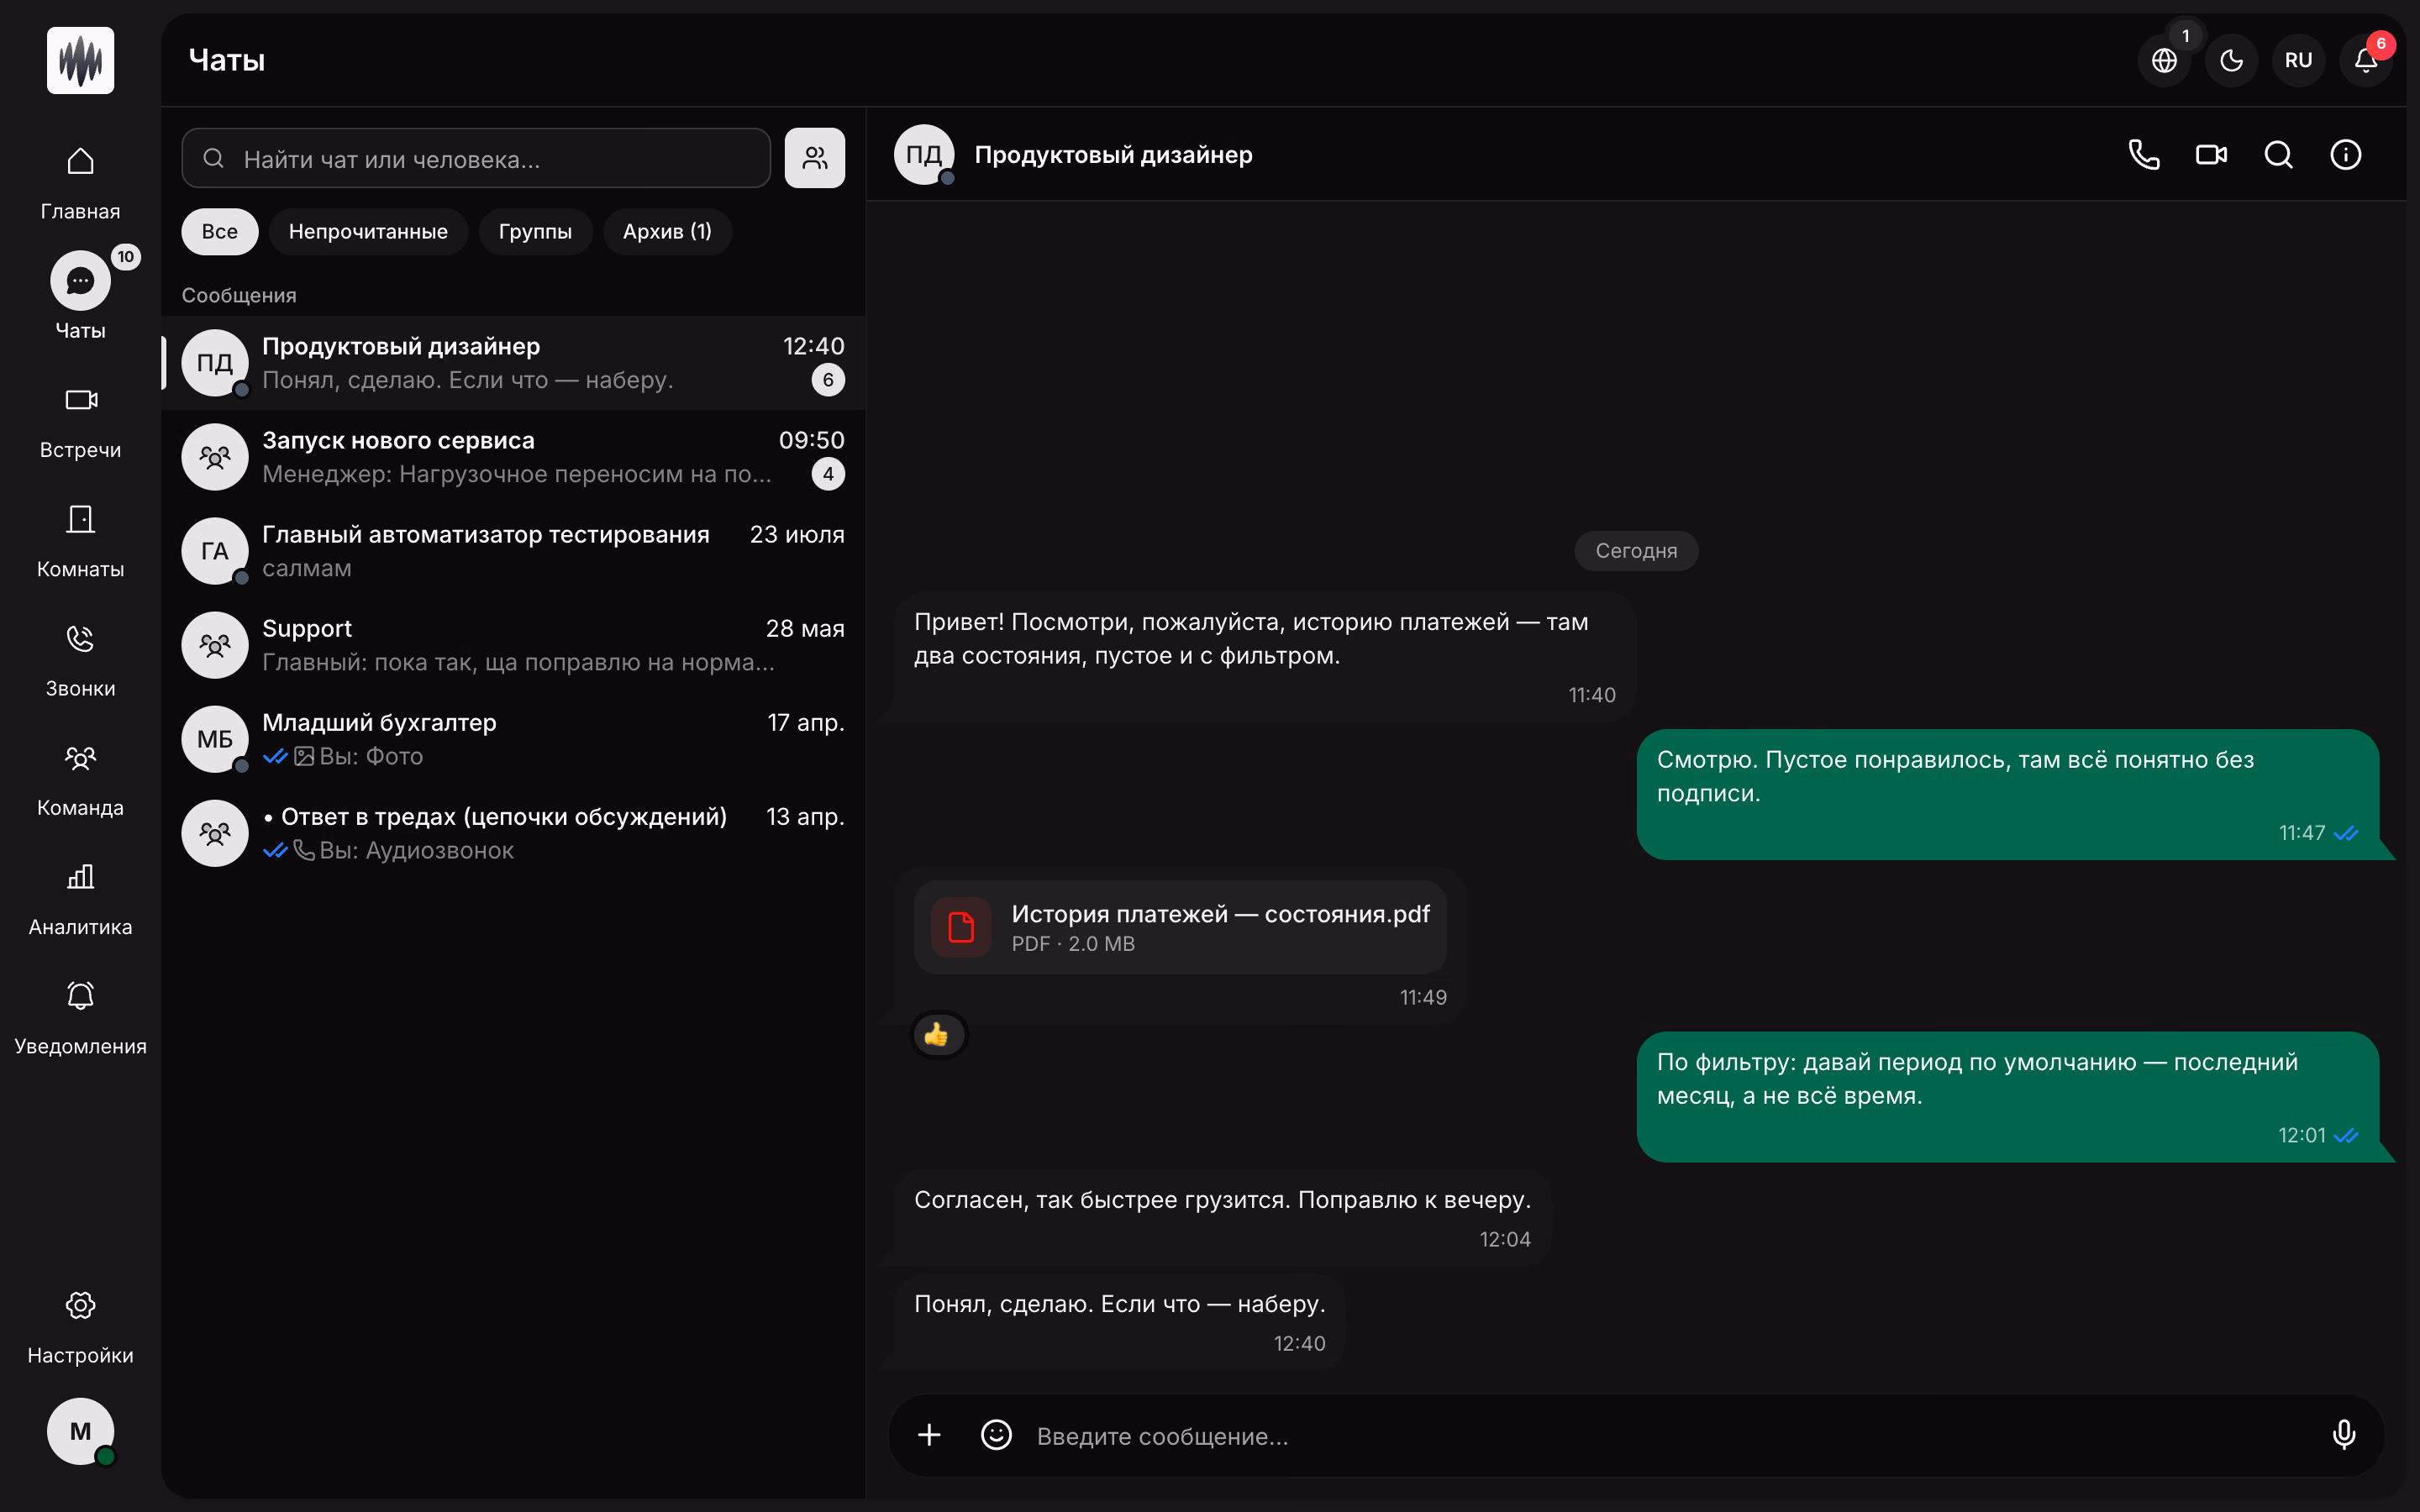2420x1512 pixels.
Task: Select the Продуктовый дизайнер chat in the list
Action: tap(513, 363)
